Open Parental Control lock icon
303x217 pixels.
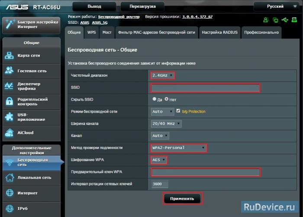[9, 101]
